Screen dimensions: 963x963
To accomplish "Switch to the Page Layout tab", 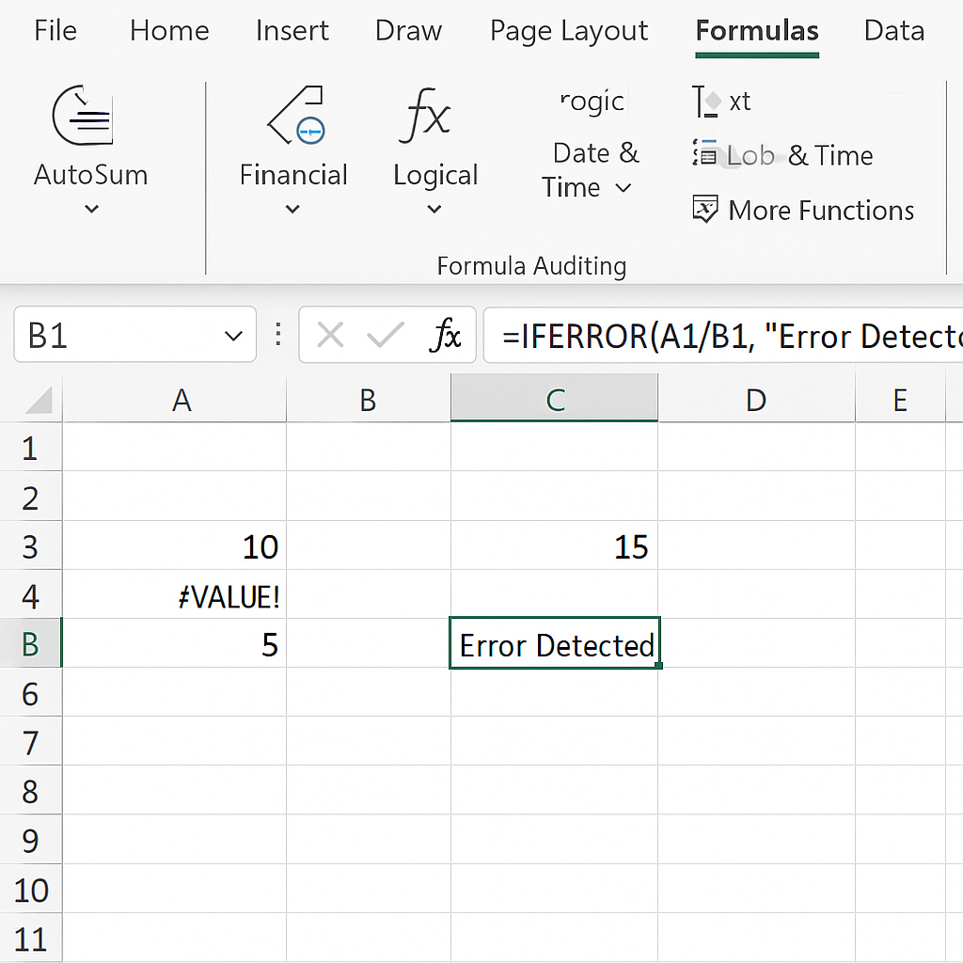I will click(x=569, y=31).
